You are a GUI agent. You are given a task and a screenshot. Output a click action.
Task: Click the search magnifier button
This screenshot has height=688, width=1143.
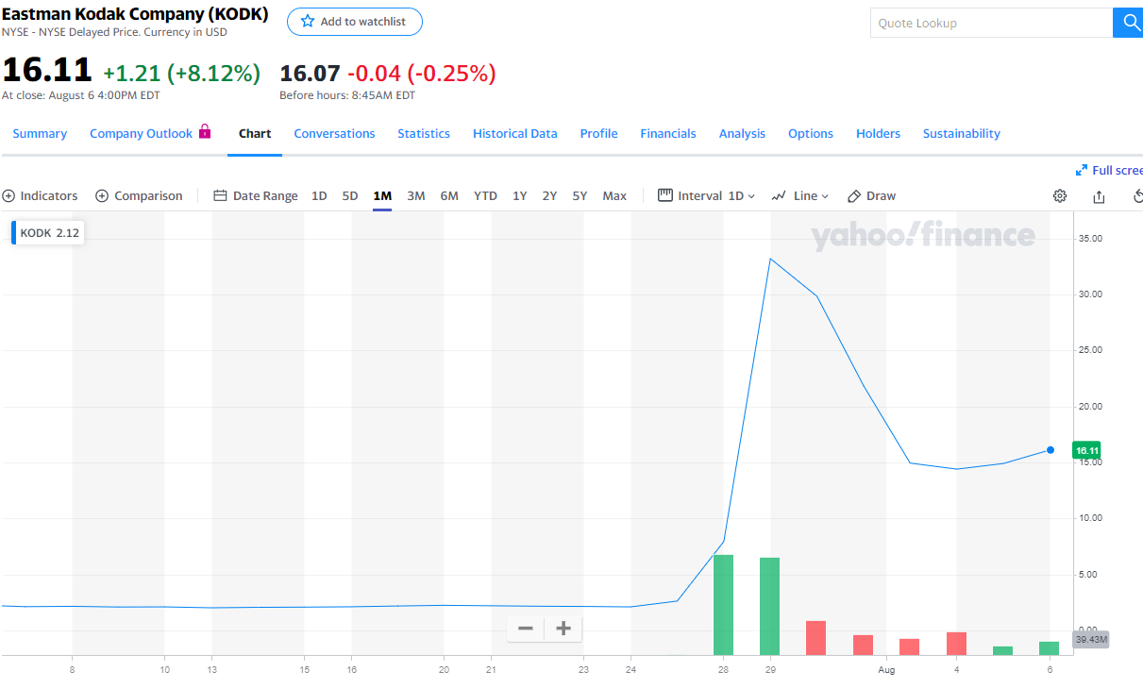coord(1128,23)
